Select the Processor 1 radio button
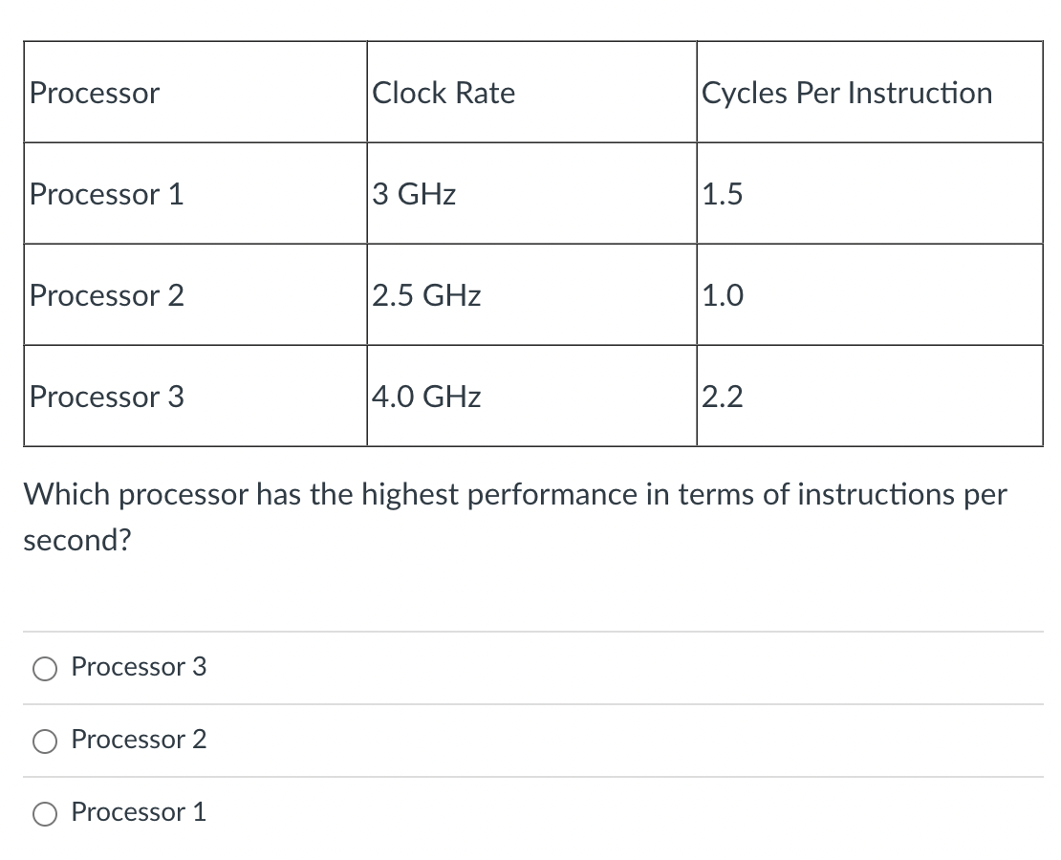The width and height of the screenshot is (1061, 860). (x=44, y=813)
